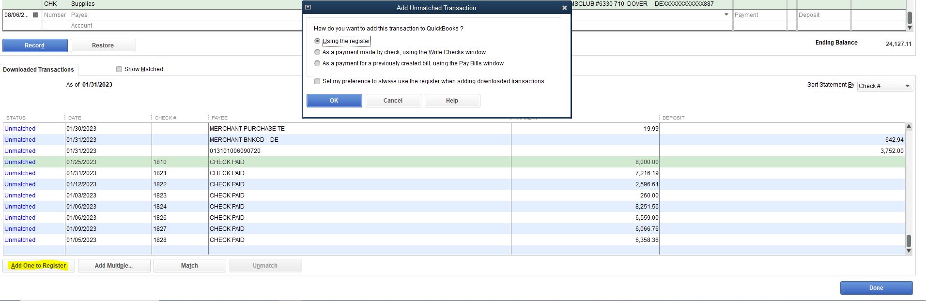This screenshot has height=301, width=926.
Task: Select 'Using the register' radio option
Action: pyautogui.click(x=317, y=41)
